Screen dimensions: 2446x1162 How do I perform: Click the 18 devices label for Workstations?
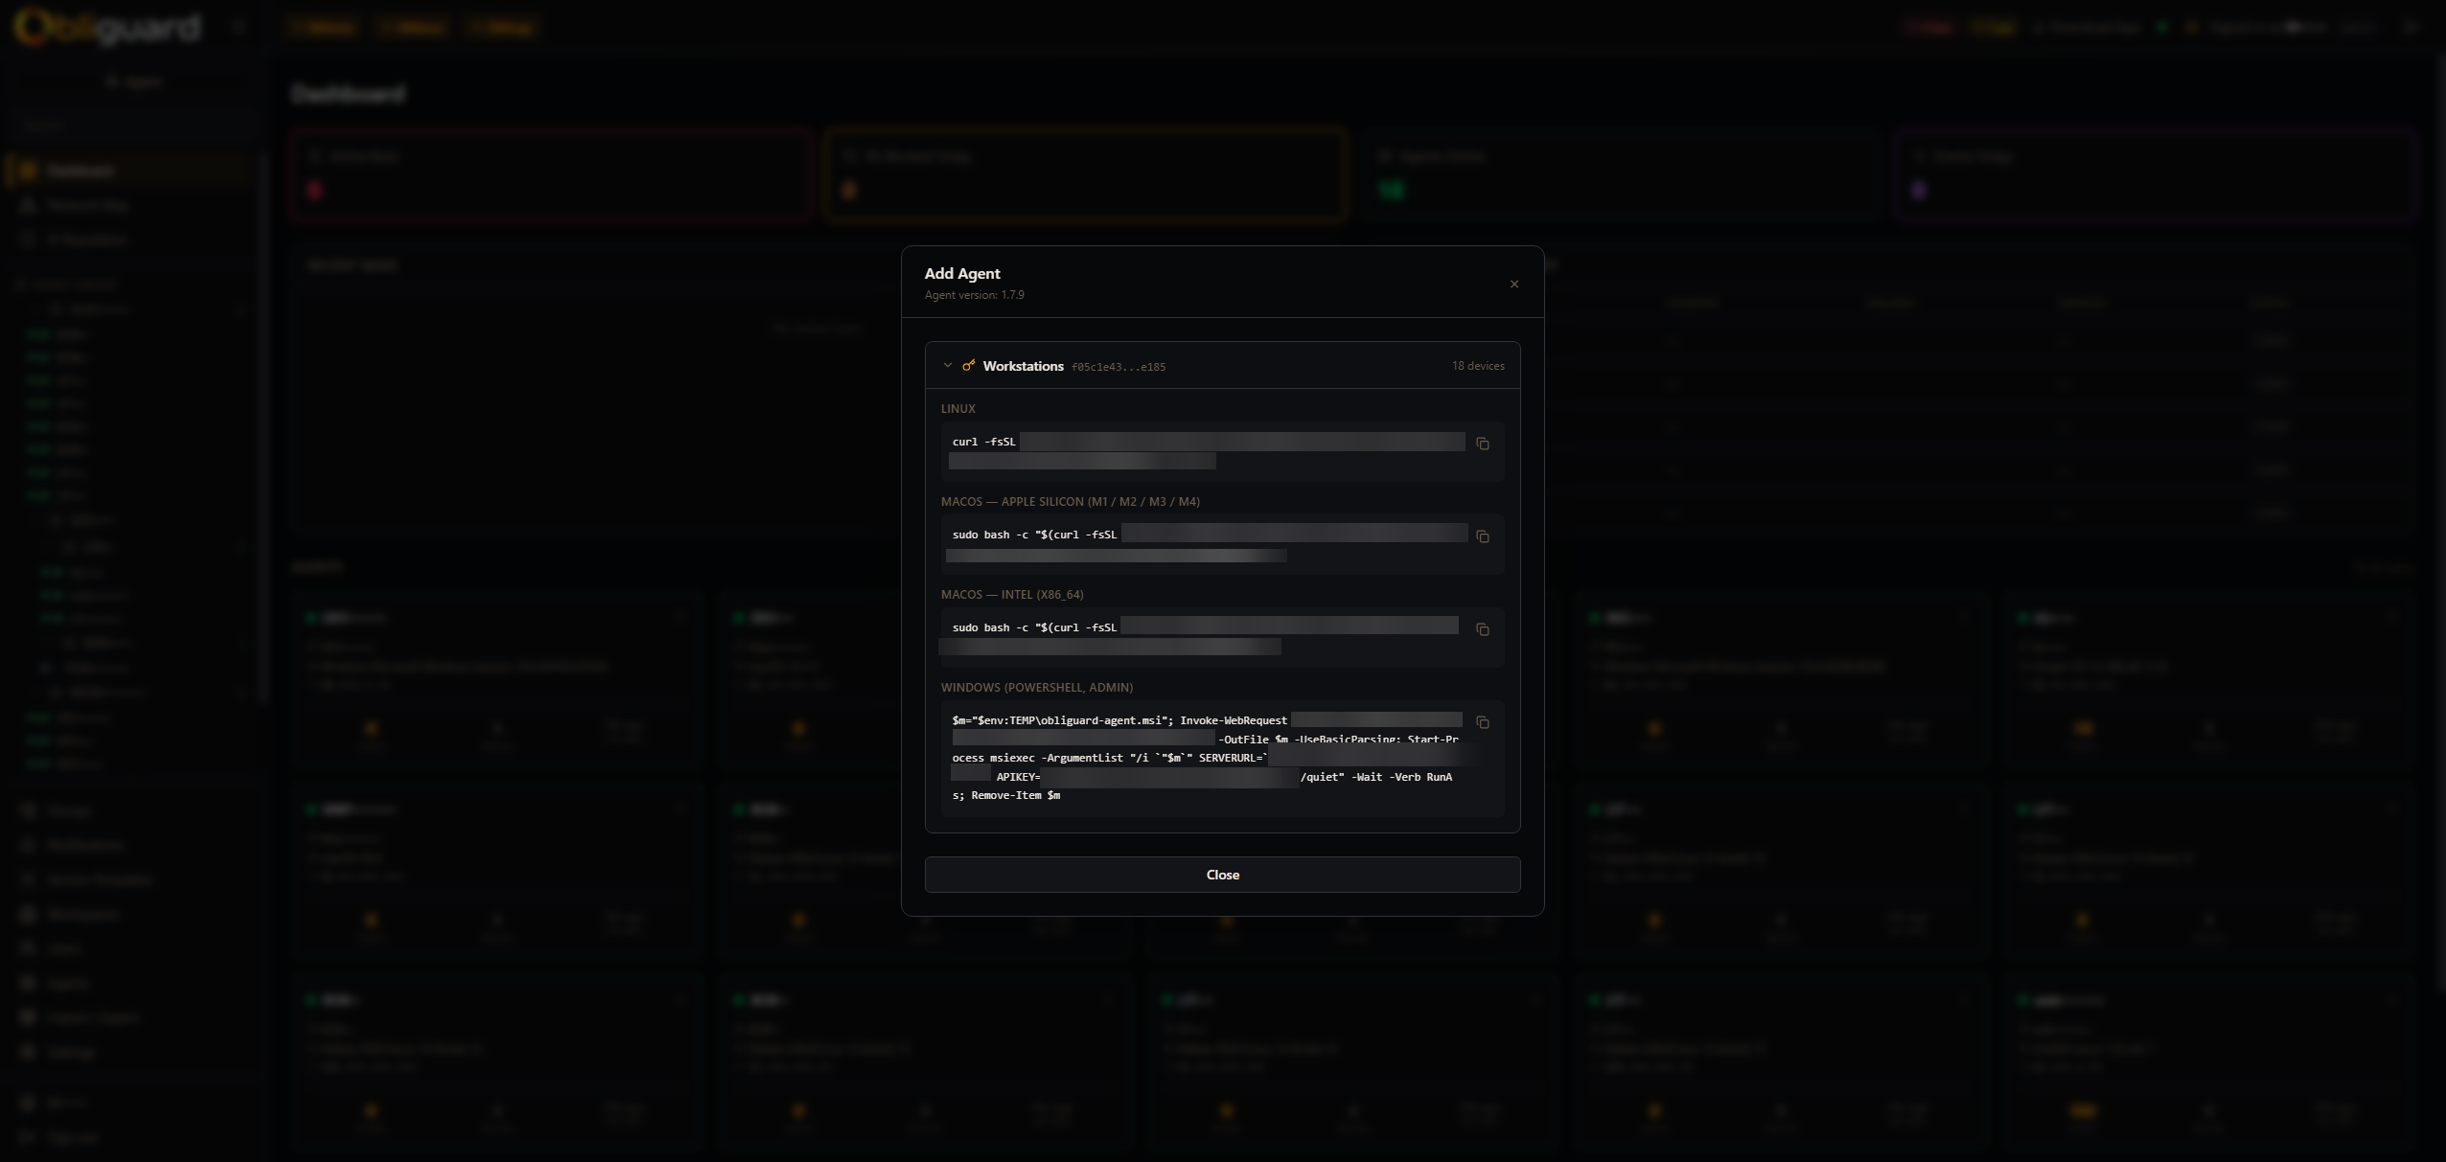coord(1478,365)
